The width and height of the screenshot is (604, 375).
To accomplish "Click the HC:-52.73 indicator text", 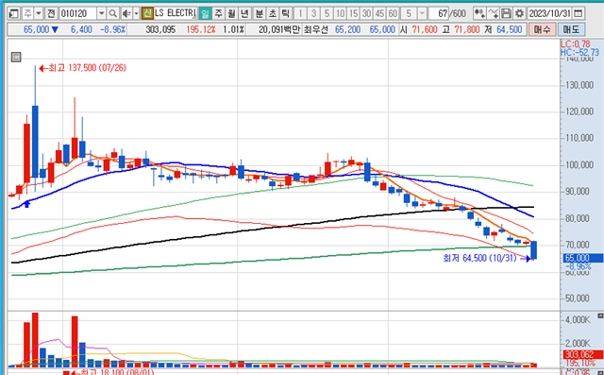I will pyautogui.click(x=580, y=52).
